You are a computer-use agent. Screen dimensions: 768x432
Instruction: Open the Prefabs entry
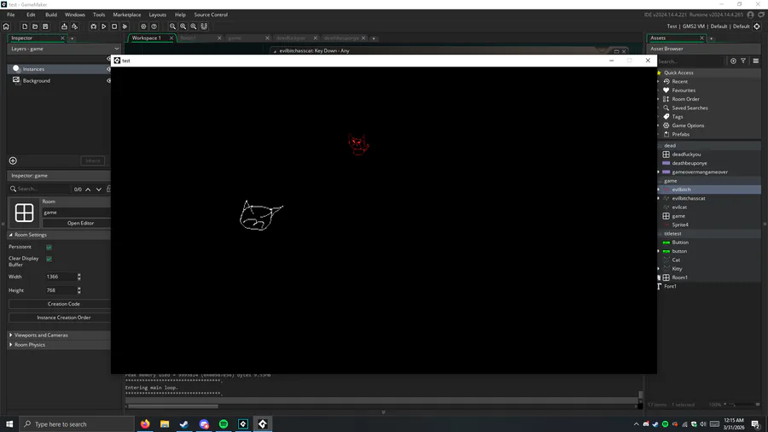[x=680, y=134]
